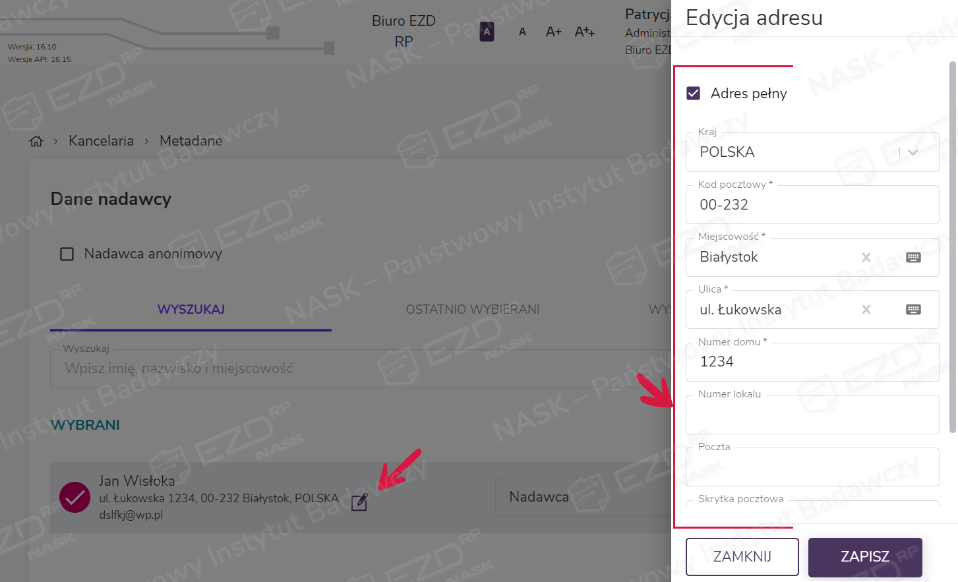This screenshot has height=582, width=958.
Task: Click the Numer lokalu input field
Action: coord(812,416)
